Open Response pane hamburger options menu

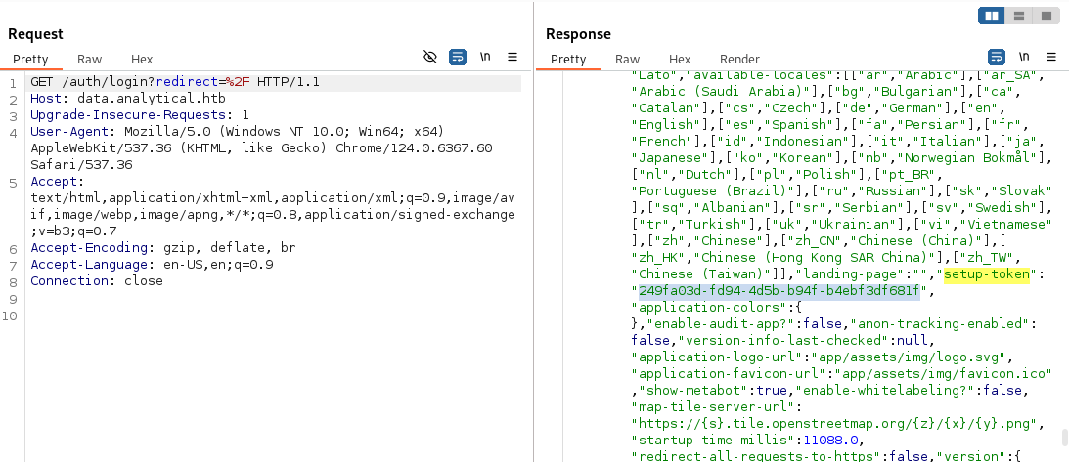(1050, 58)
